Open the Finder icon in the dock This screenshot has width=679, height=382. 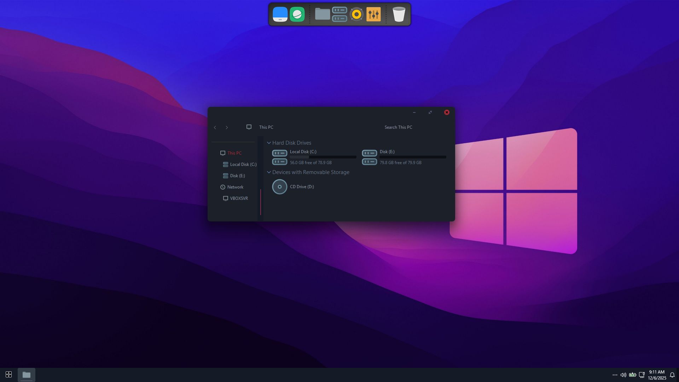pos(280,15)
